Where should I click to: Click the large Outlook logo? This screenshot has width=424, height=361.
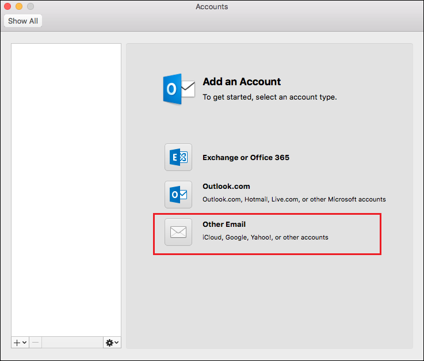179,89
